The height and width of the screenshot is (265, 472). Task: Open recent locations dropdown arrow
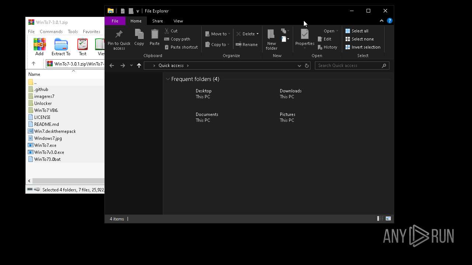pos(131,66)
